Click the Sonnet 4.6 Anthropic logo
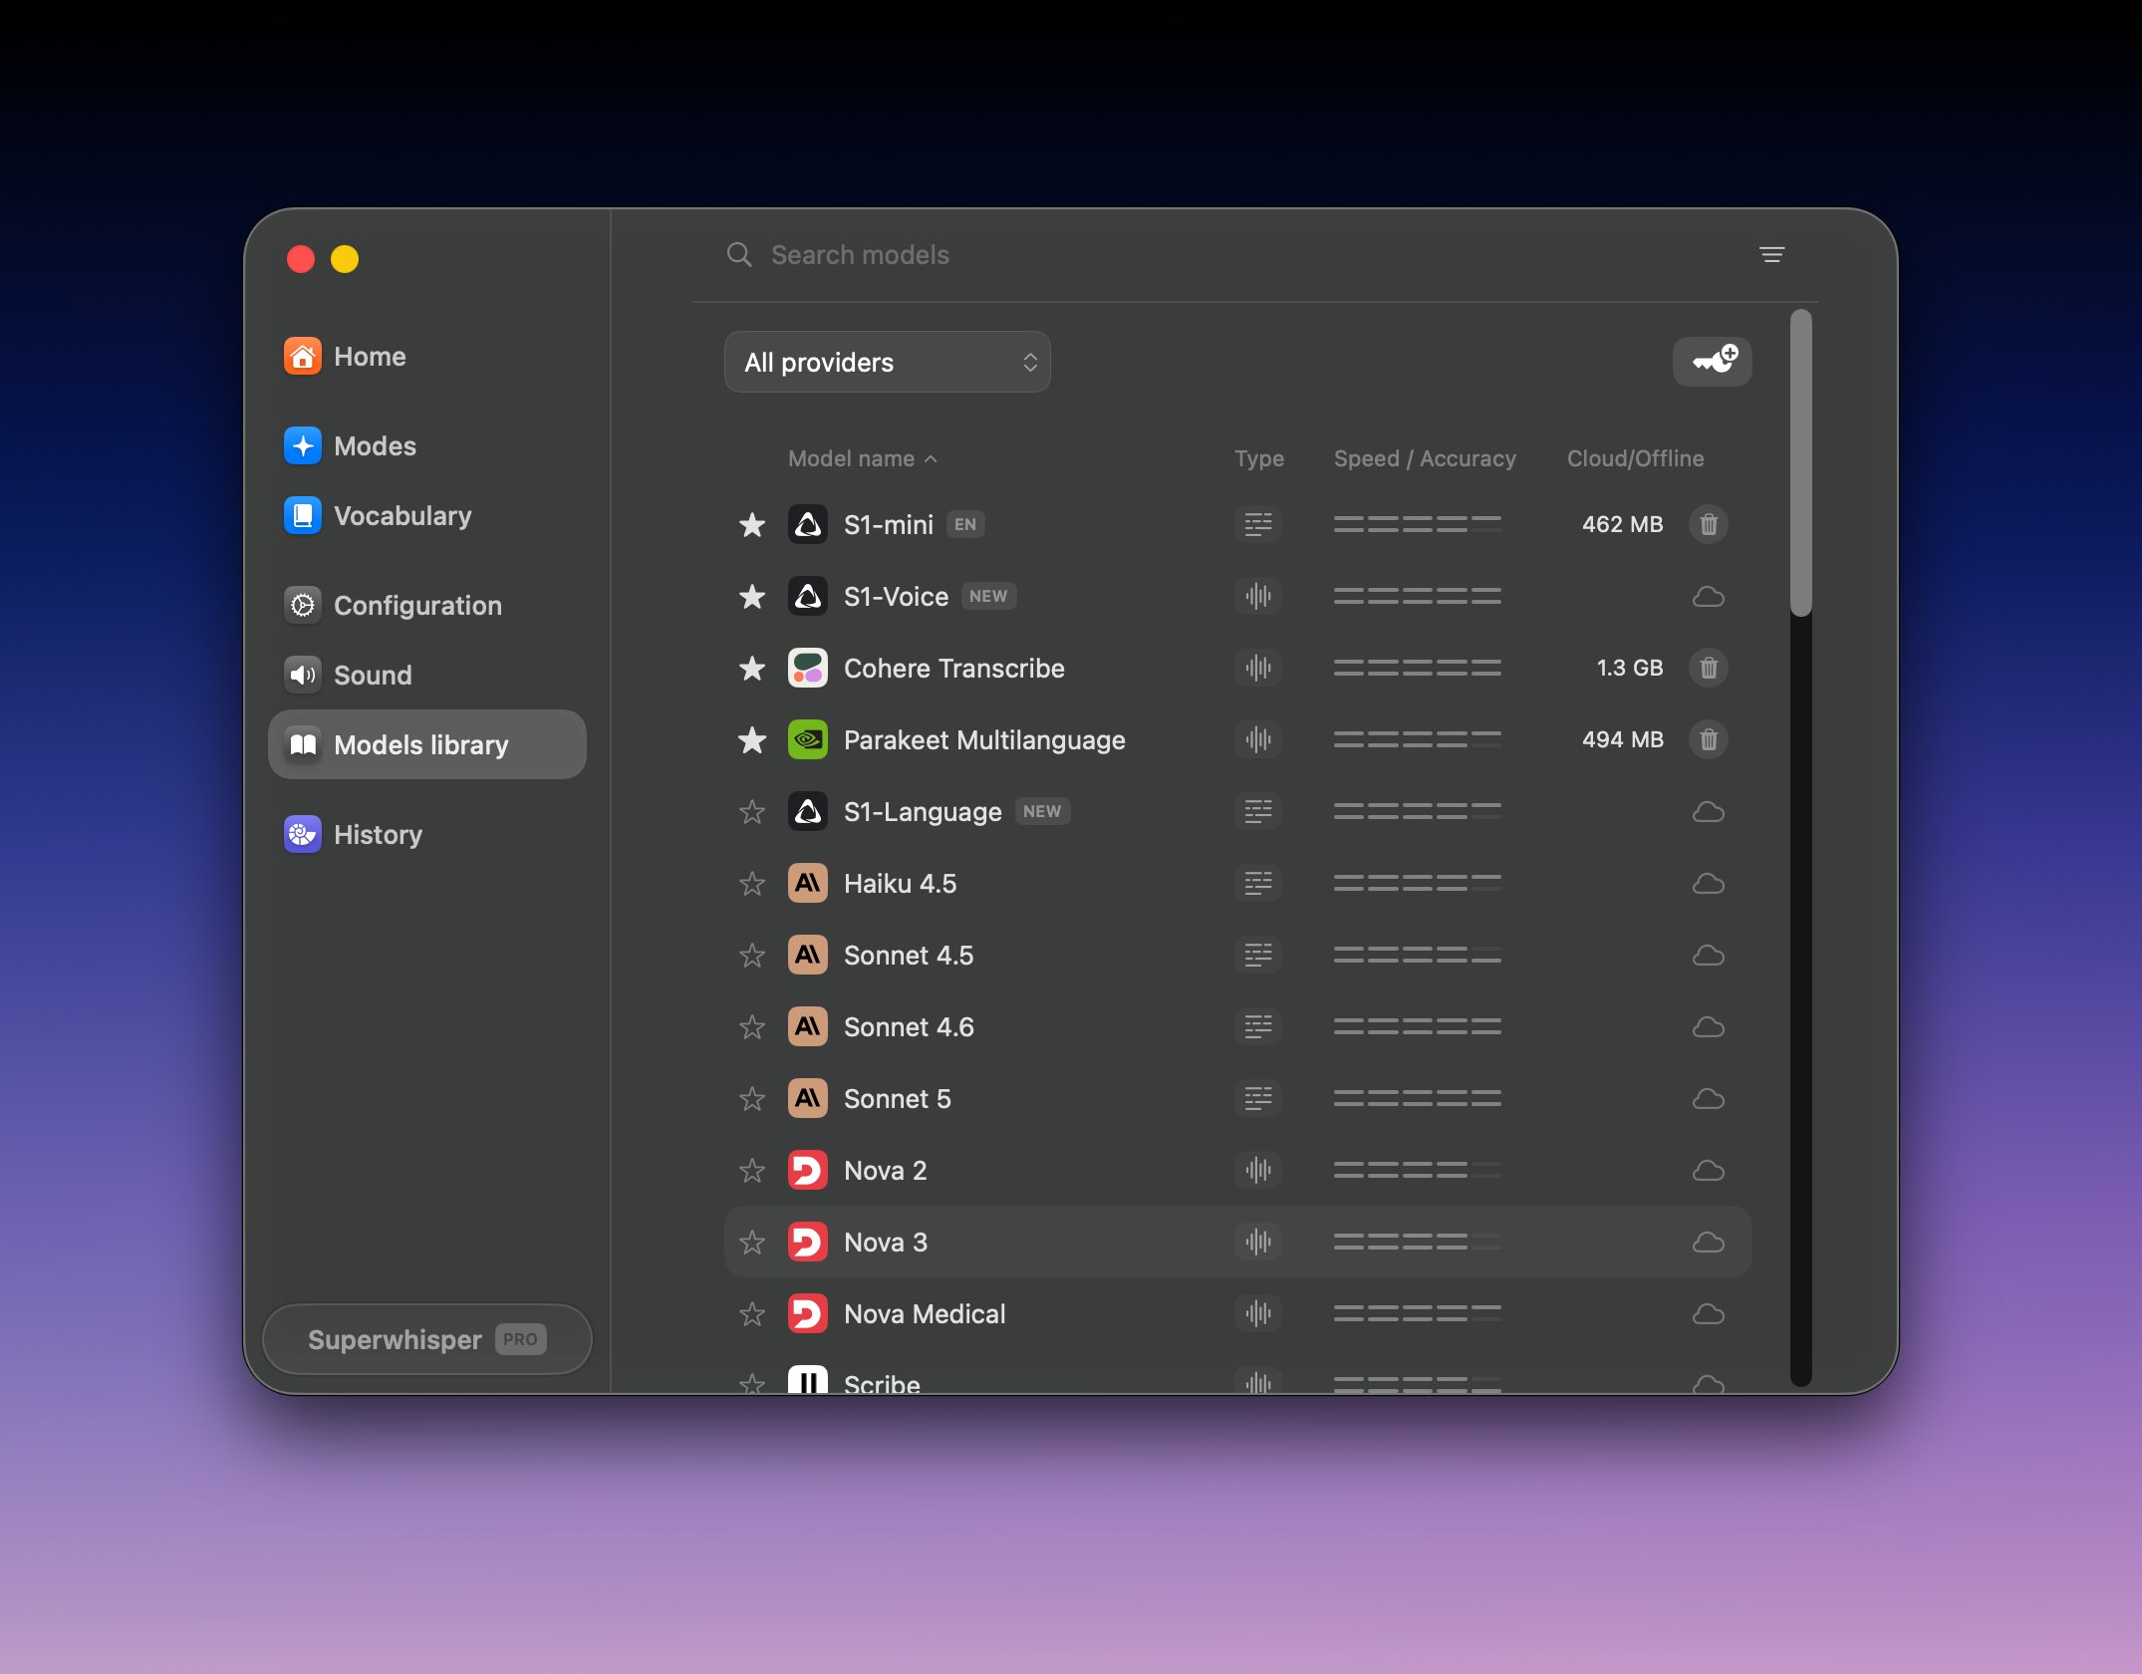This screenshot has width=2142, height=1674. 807,1026
